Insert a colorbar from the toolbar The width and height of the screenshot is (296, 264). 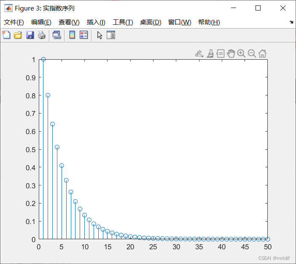click(72, 35)
